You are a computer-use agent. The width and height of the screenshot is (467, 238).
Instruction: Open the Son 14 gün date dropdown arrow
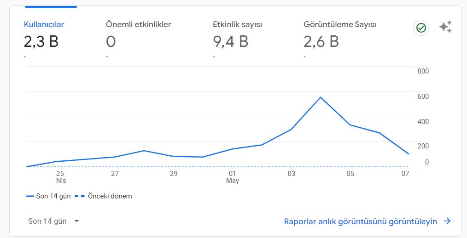click(76, 221)
